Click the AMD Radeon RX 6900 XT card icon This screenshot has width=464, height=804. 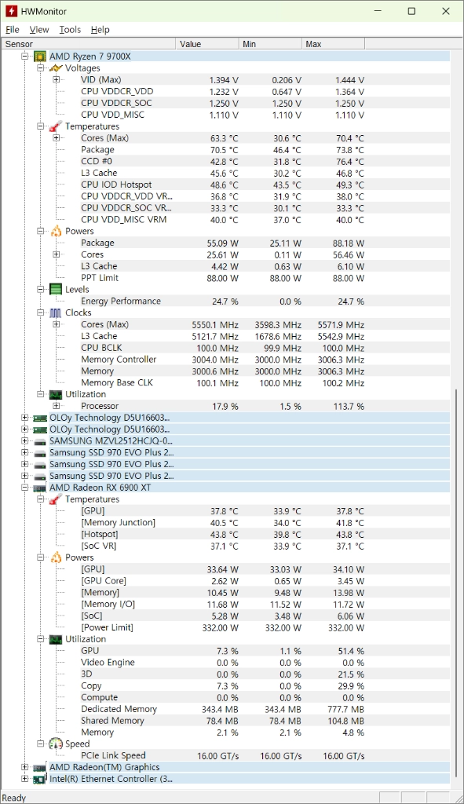[40, 488]
